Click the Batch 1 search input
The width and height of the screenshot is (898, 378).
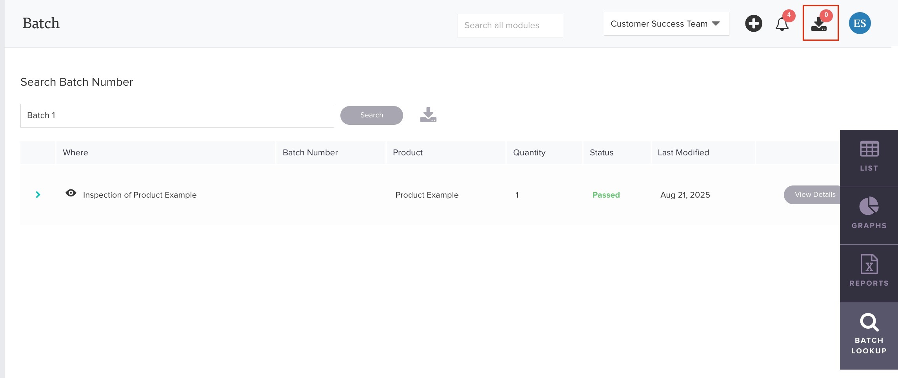177,115
